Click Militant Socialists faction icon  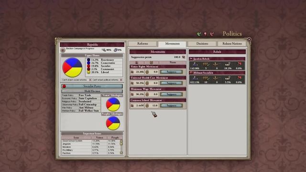[x=191, y=73]
